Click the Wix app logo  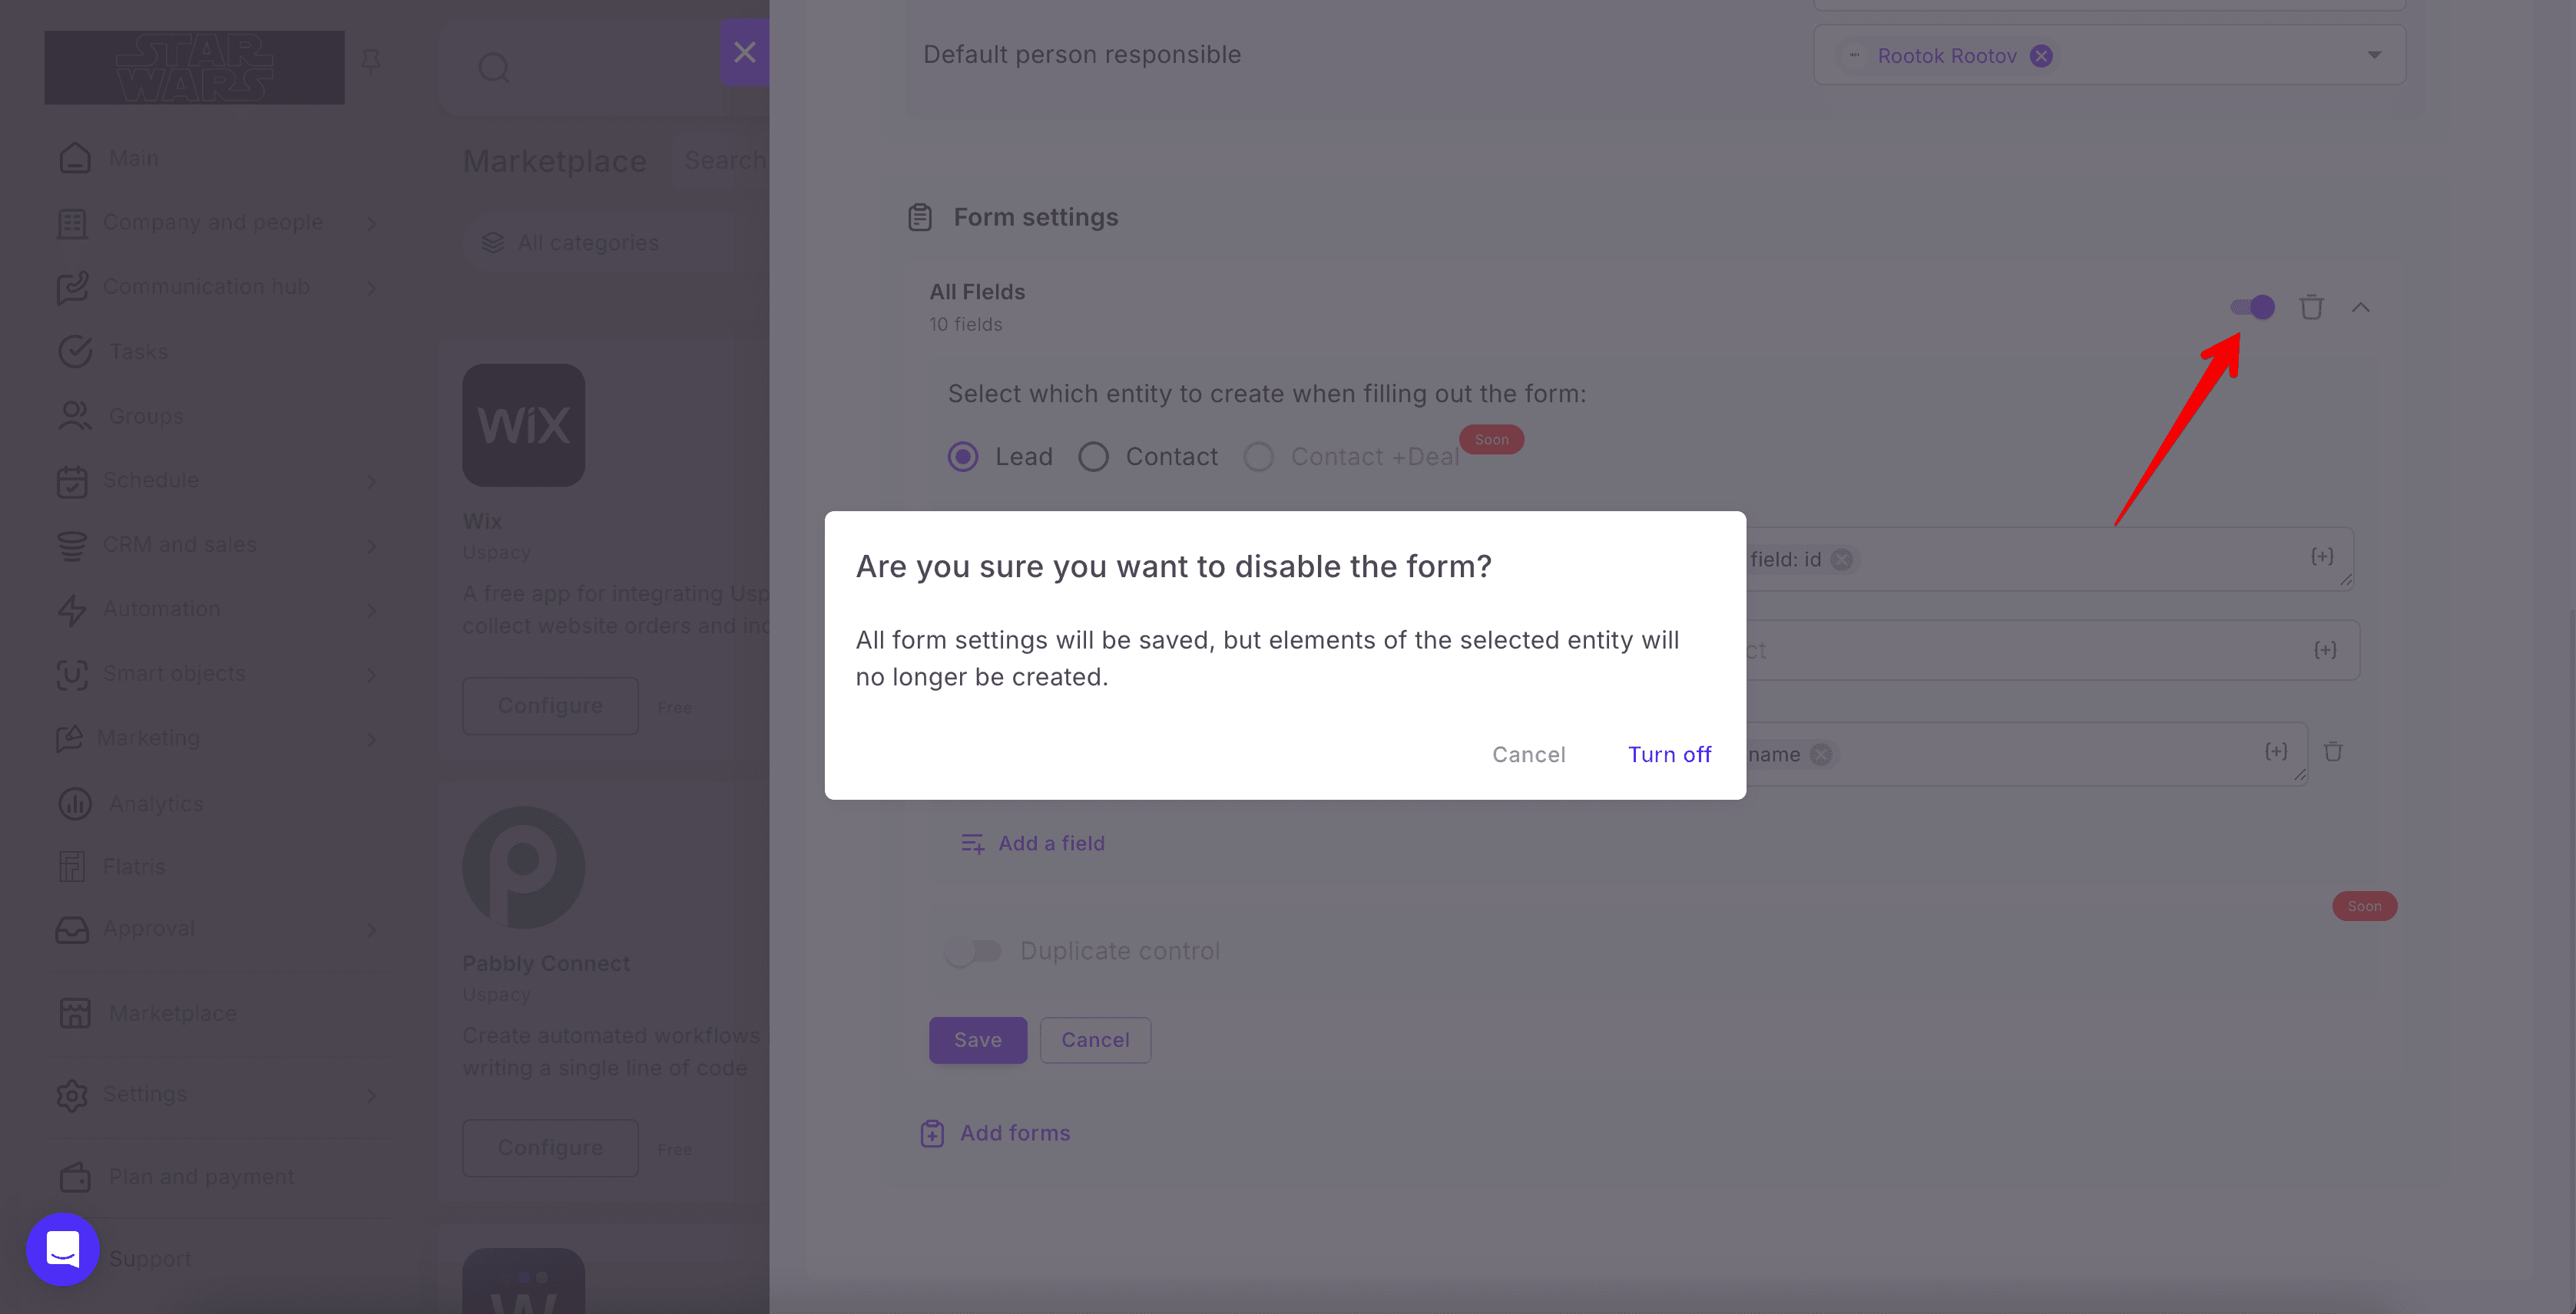[x=523, y=424]
